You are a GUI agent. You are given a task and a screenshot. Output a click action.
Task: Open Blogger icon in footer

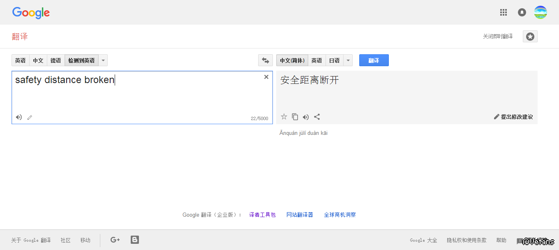click(135, 240)
